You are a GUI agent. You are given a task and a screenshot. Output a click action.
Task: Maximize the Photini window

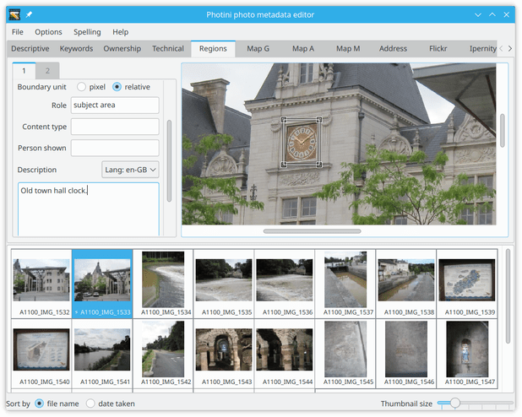[x=492, y=14]
